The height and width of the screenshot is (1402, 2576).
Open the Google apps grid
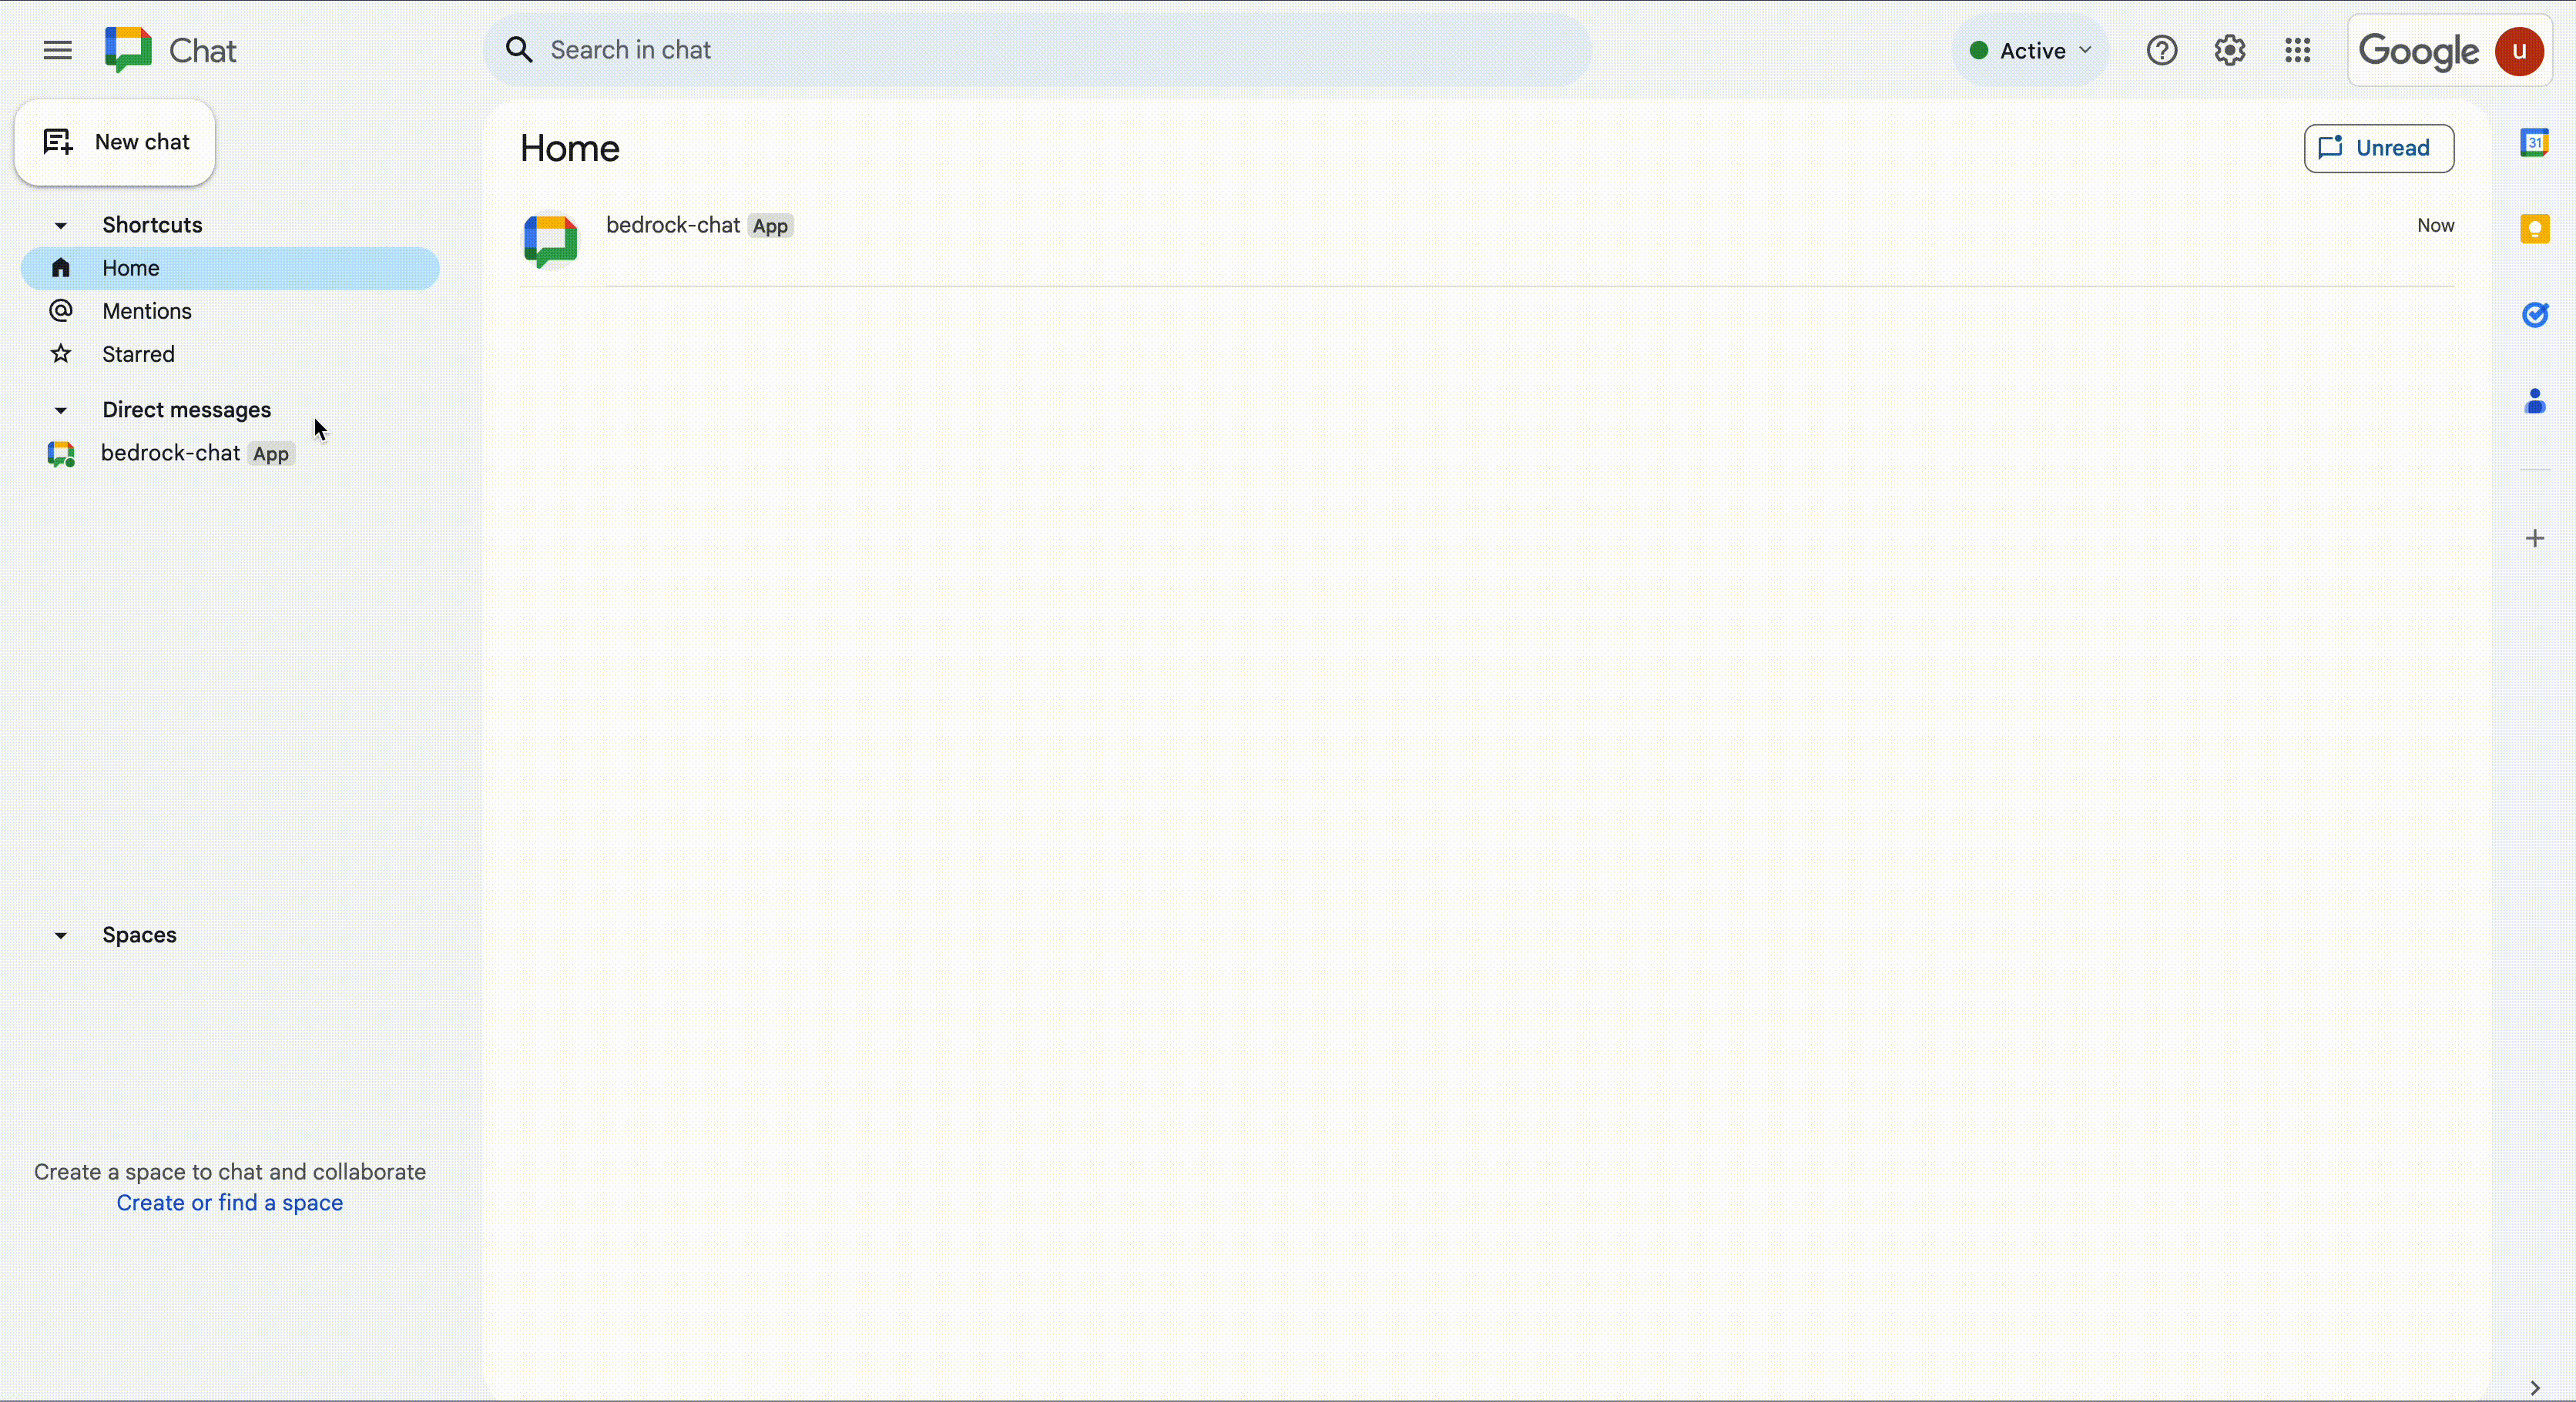[2297, 50]
